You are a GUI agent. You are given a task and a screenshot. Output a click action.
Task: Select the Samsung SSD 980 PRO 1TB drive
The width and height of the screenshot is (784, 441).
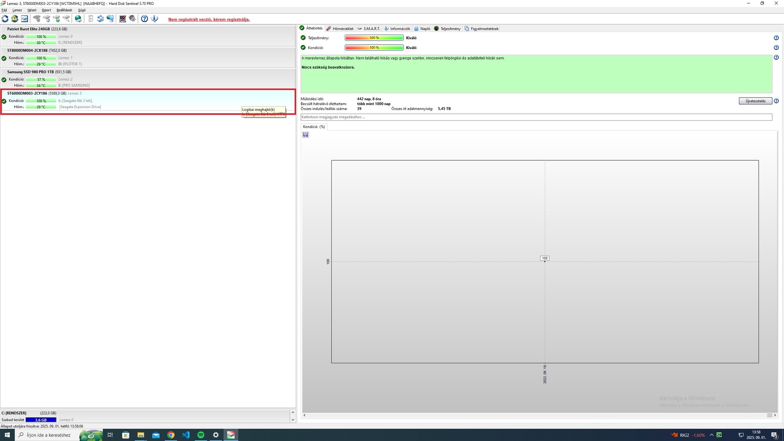30,72
